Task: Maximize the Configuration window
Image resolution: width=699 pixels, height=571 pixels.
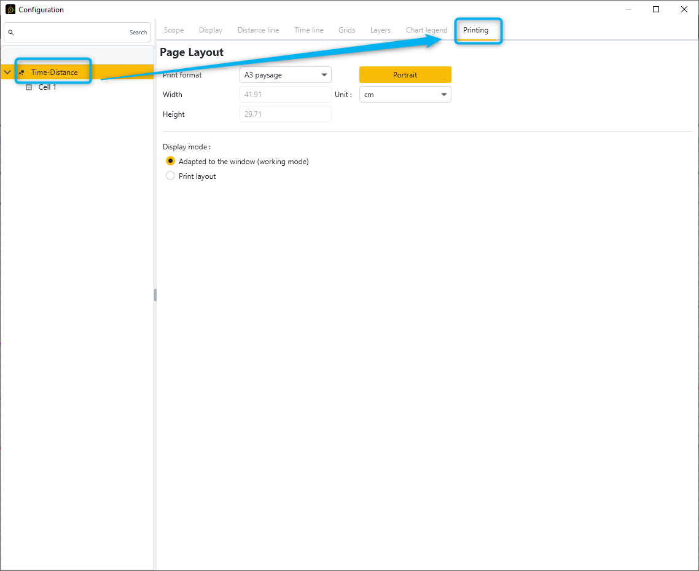Action: 656,9
